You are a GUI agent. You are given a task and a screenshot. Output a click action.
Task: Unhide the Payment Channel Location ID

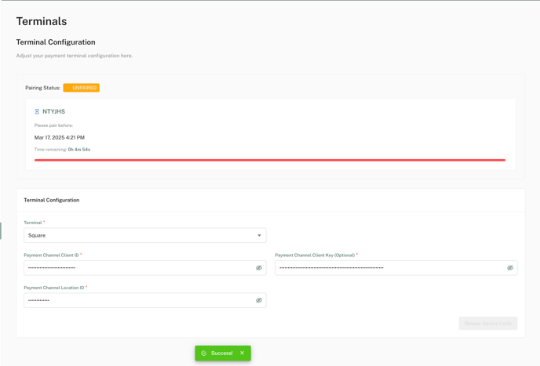(258, 300)
